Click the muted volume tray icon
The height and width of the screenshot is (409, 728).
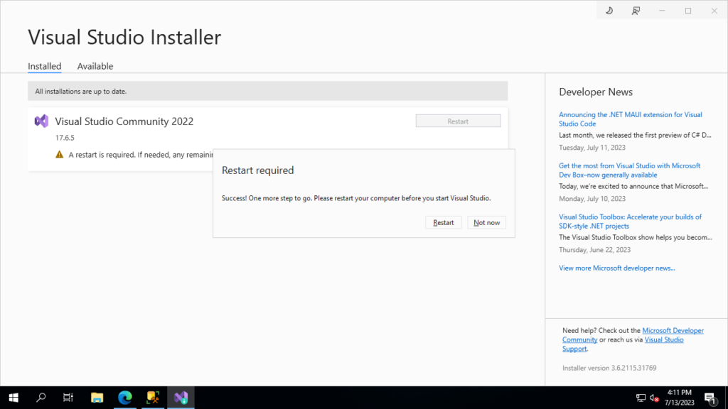point(654,398)
